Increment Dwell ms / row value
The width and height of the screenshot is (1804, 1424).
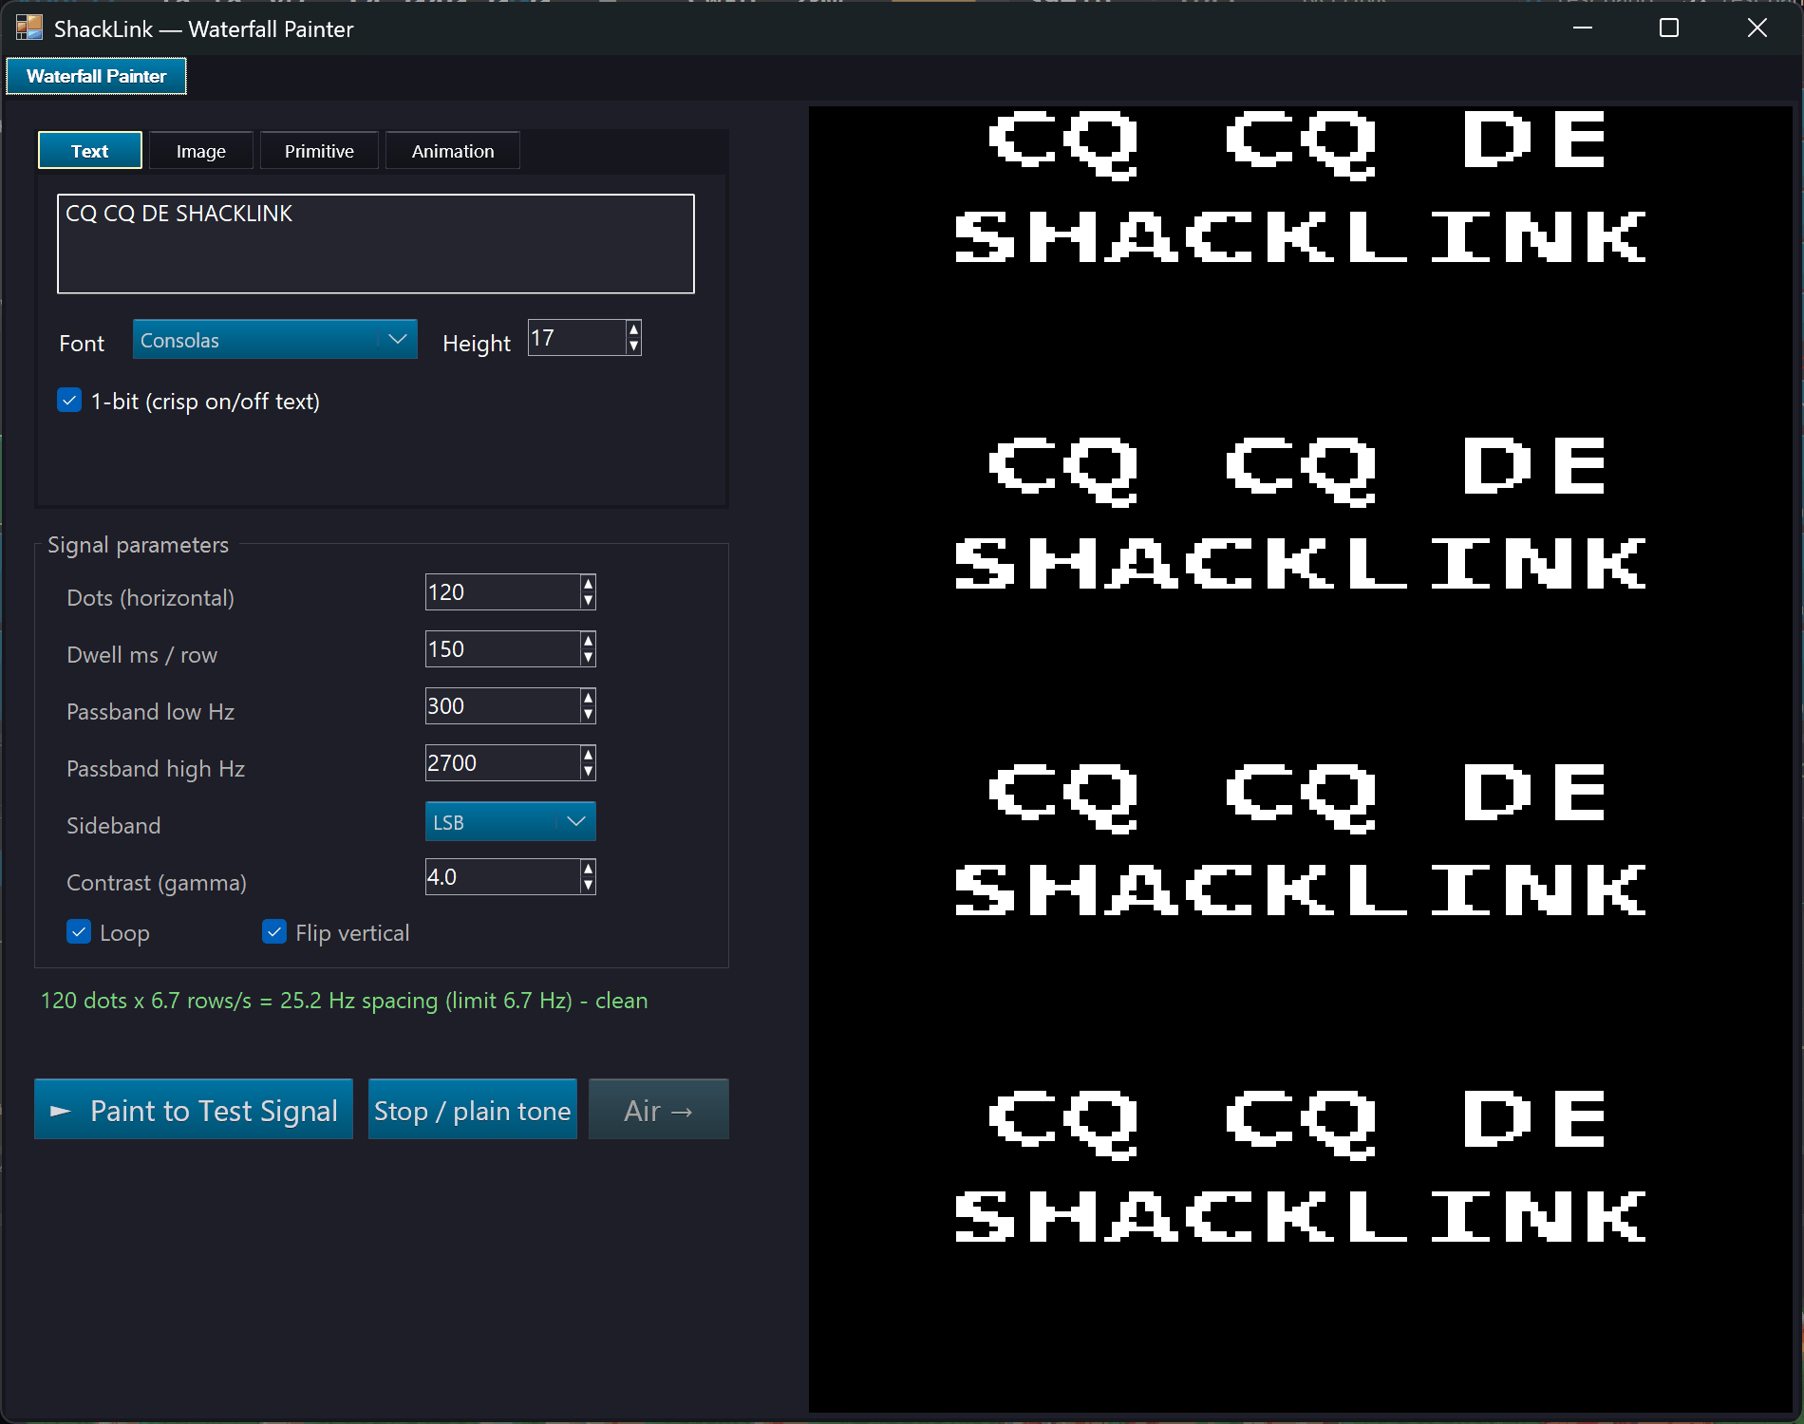(589, 641)
